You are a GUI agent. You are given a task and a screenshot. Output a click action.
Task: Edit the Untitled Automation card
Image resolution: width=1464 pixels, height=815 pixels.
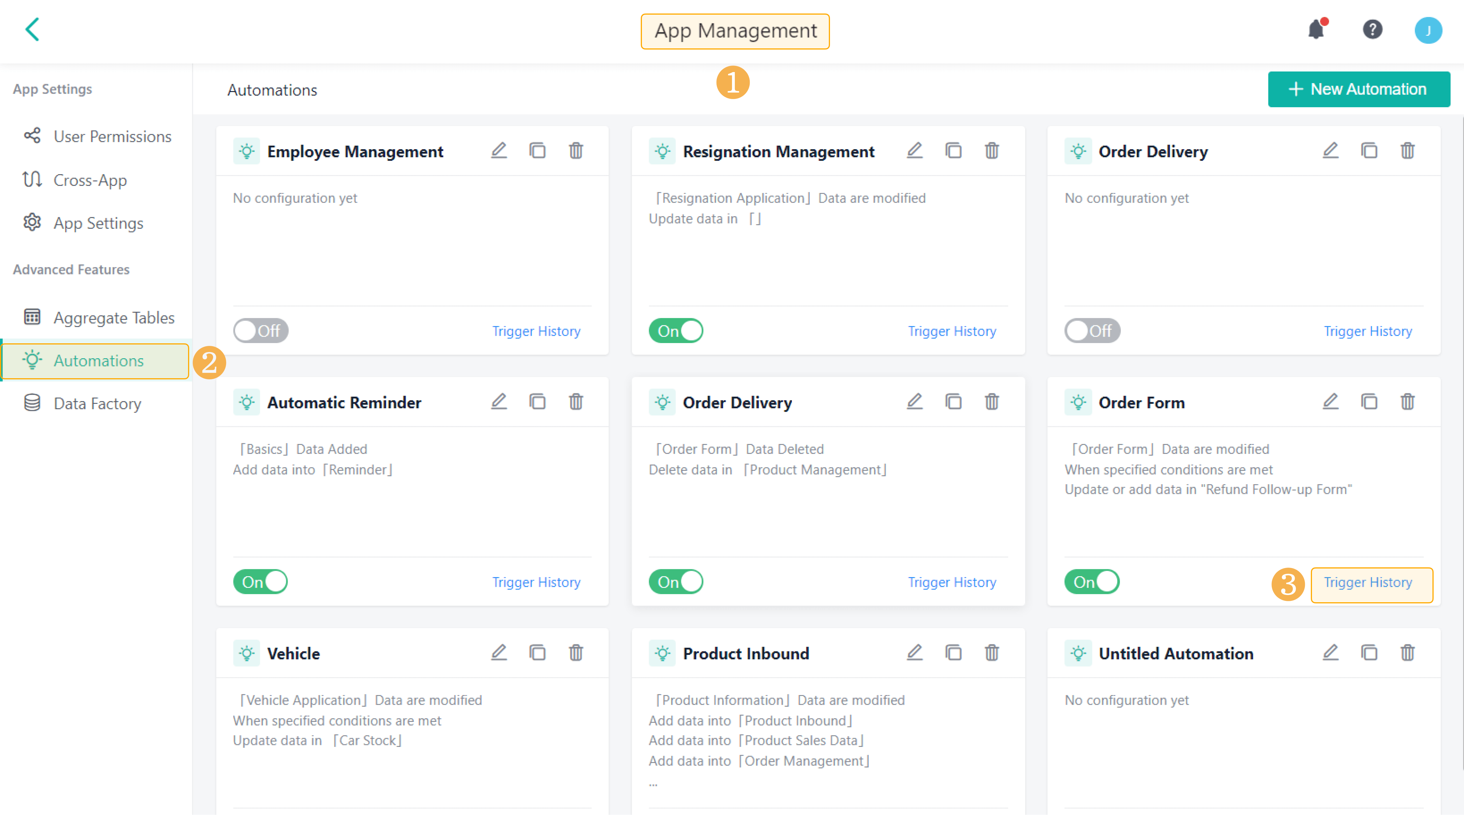click(x=1331, y=653)
